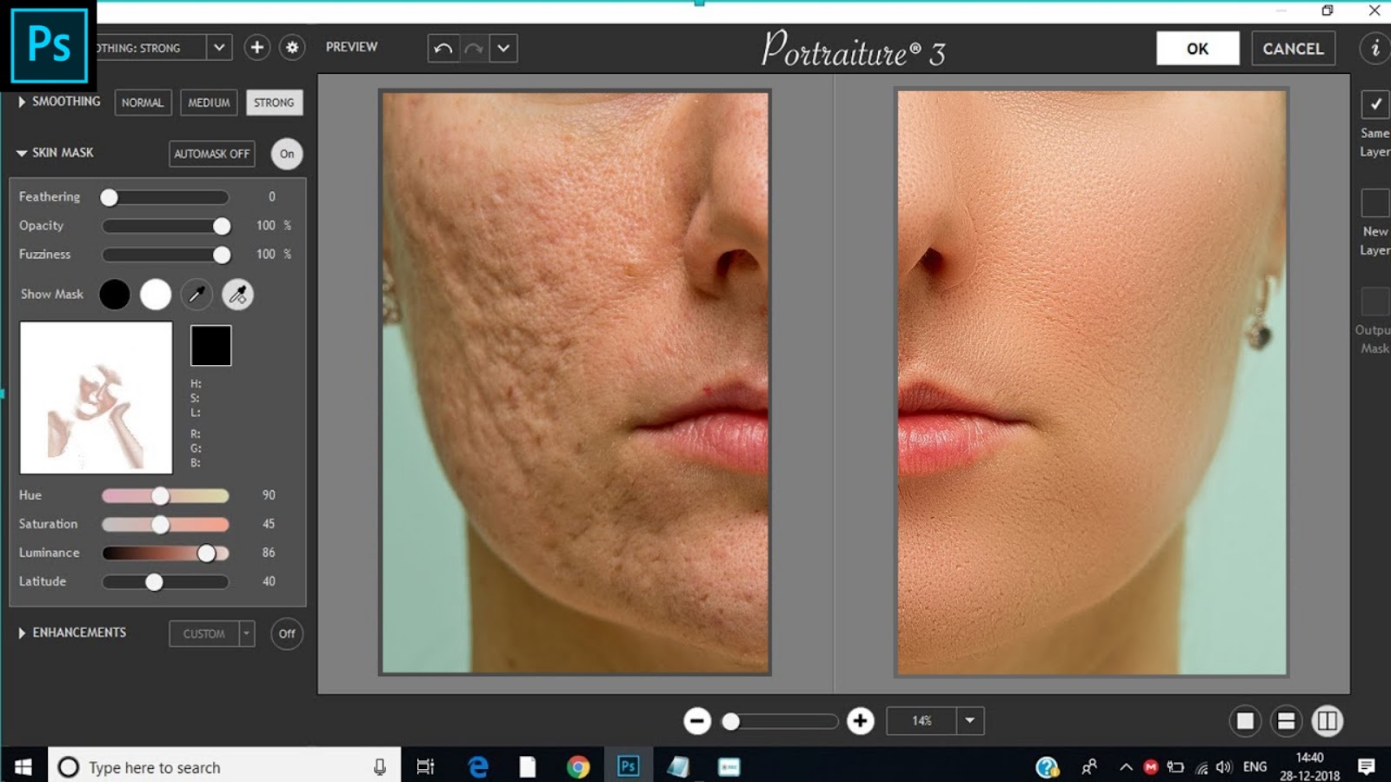The image size is (1391, 782).
Task: Add a new preset with plus icon
Action: pos(256,48)
